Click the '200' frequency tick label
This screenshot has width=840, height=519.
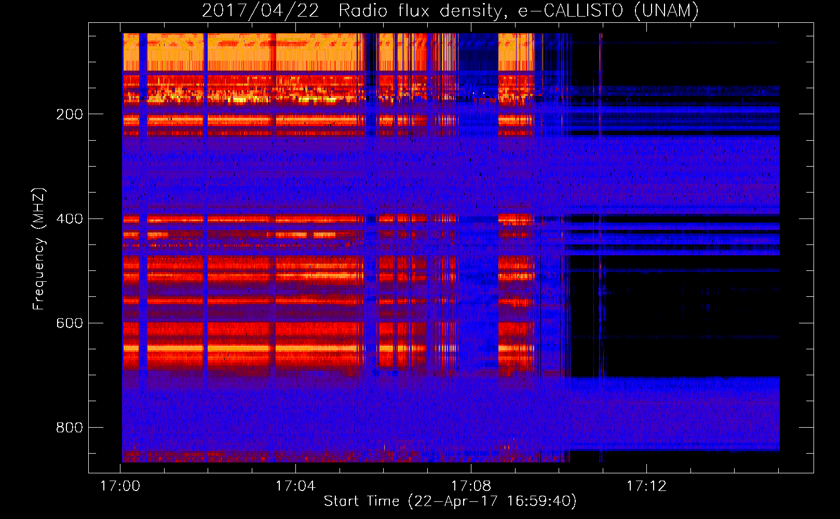pos(70,114)
